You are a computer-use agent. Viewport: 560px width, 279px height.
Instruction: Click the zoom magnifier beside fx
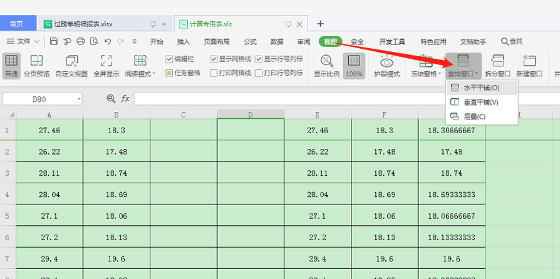[x=111, y=99]
